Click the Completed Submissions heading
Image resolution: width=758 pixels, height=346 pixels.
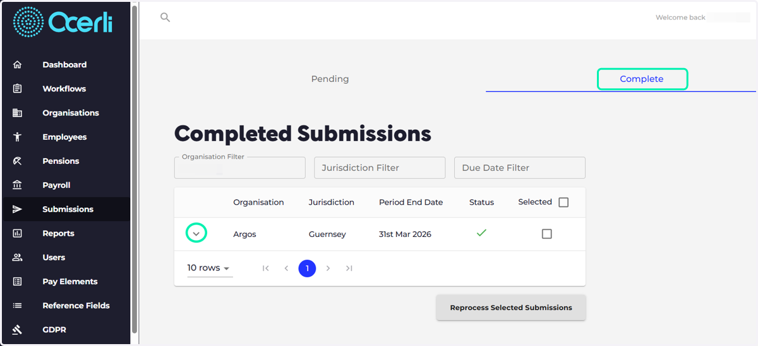pos(303,134)
